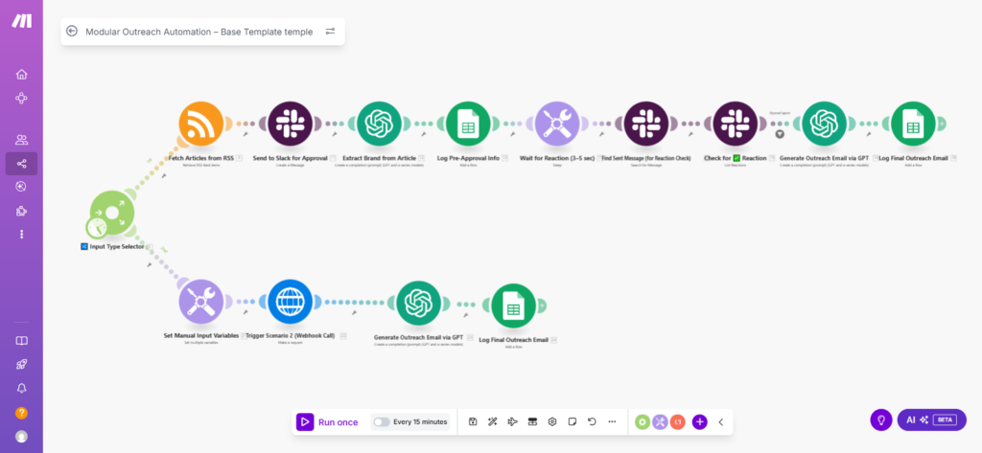Screen dimensions: 982x453
Task: Click the undo arrow in toolbar
Action: pos(592,421)
